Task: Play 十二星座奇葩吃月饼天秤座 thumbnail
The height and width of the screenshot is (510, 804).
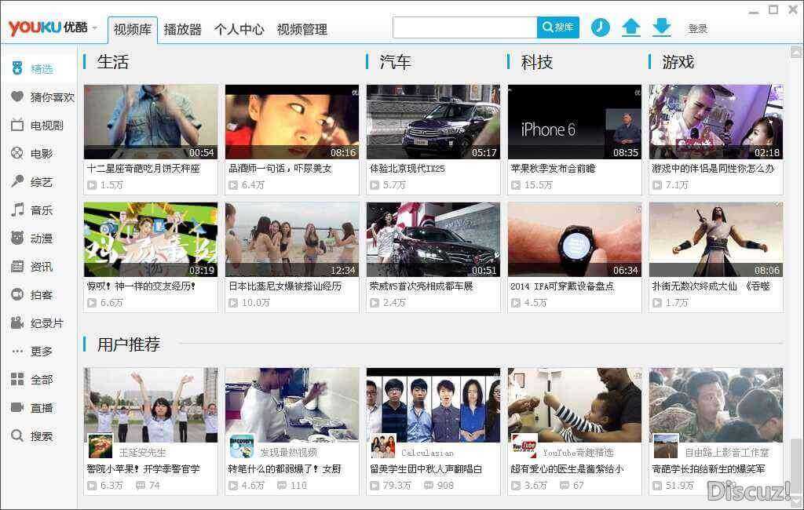Action: (x=151, y=122)
